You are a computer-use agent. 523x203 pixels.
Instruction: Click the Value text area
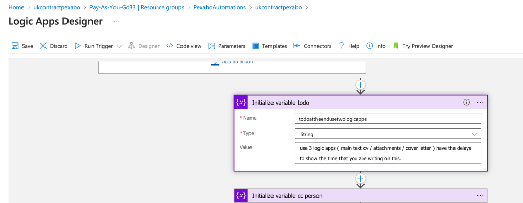(388, 154)
